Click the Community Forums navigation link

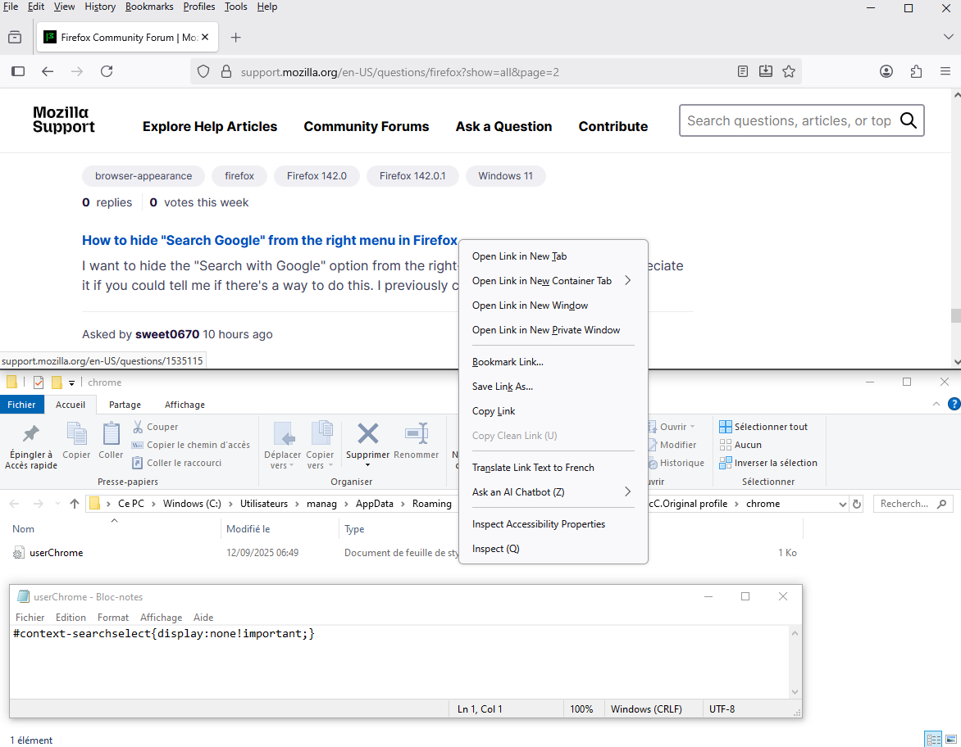click(x=367, y=126)
